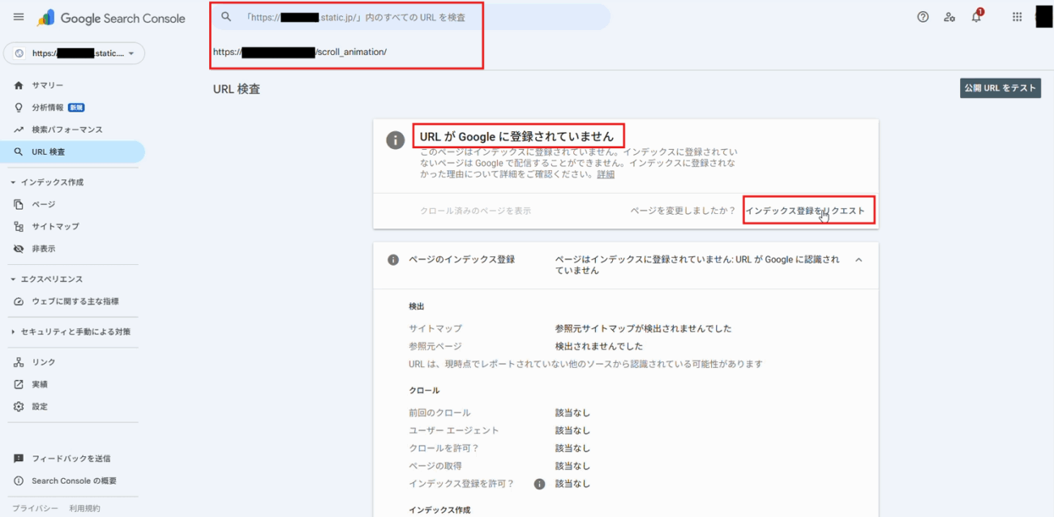Open the hamburger main menu
1054x517 pixels.
point(19,17)
